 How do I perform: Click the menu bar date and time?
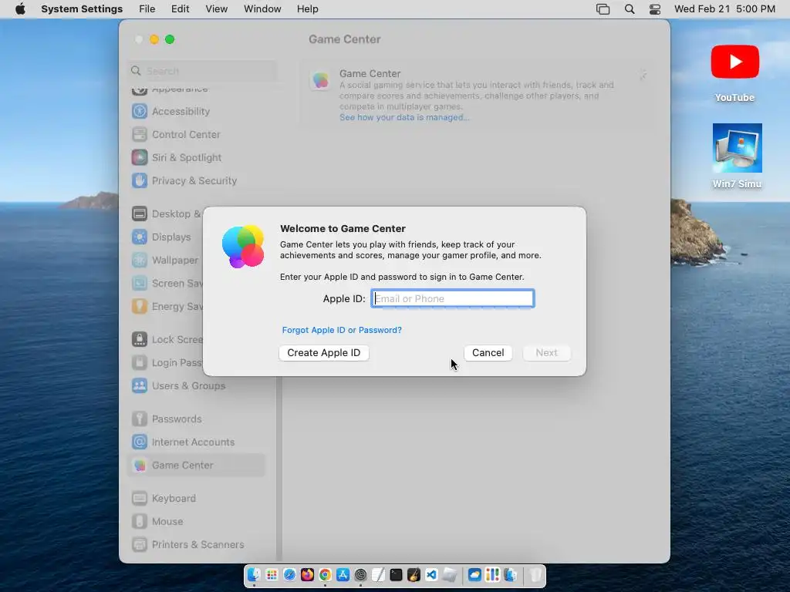click(724, 9)
